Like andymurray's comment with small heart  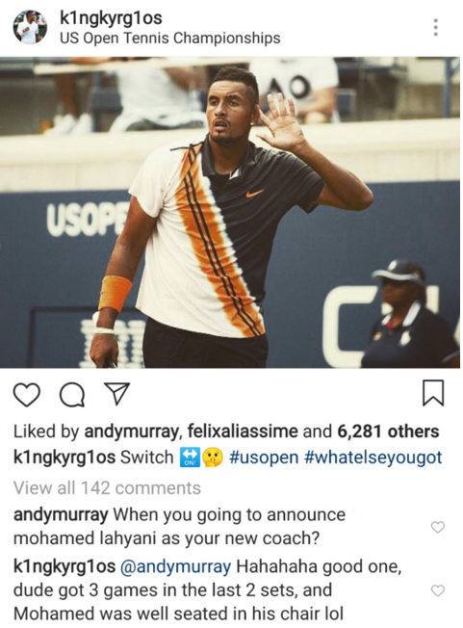click(x=438, y=527)
